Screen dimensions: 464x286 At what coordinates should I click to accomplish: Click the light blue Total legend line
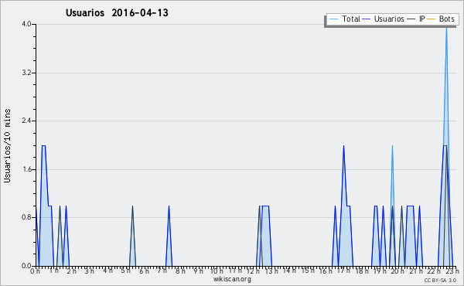click(x=333, y=19)
